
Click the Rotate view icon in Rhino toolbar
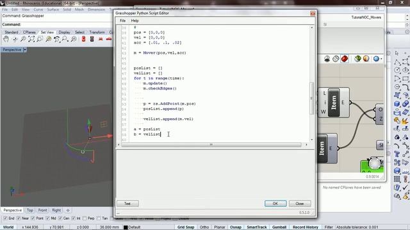15,40
